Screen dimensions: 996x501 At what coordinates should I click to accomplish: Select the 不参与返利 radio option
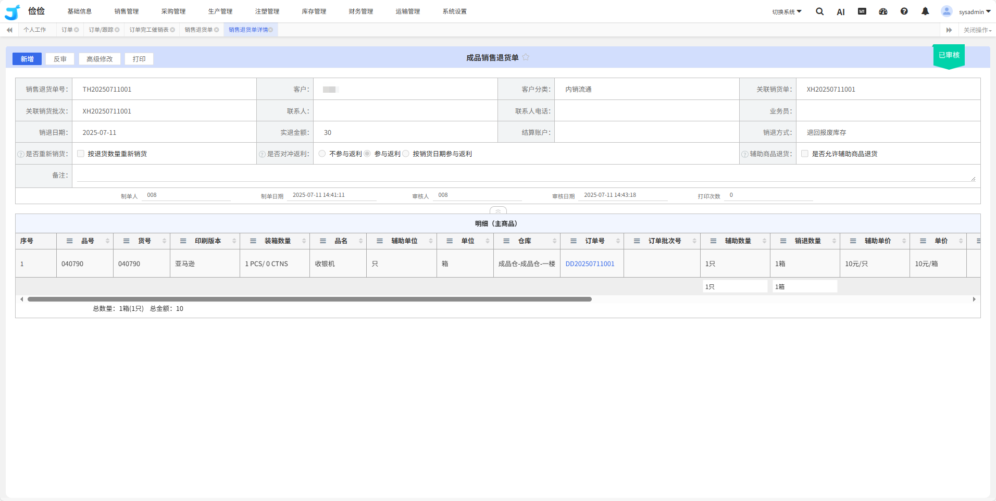[x=322, y=154]
